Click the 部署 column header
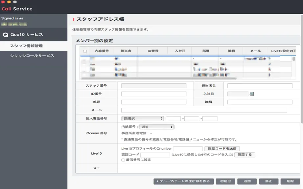 206,51
